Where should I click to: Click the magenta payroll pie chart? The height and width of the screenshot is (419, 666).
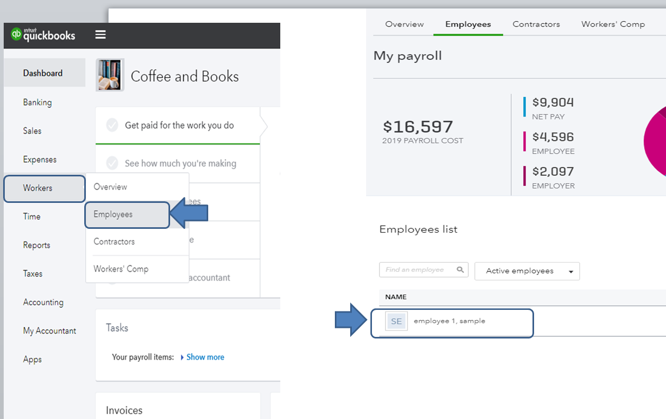(x=655, y=140)
